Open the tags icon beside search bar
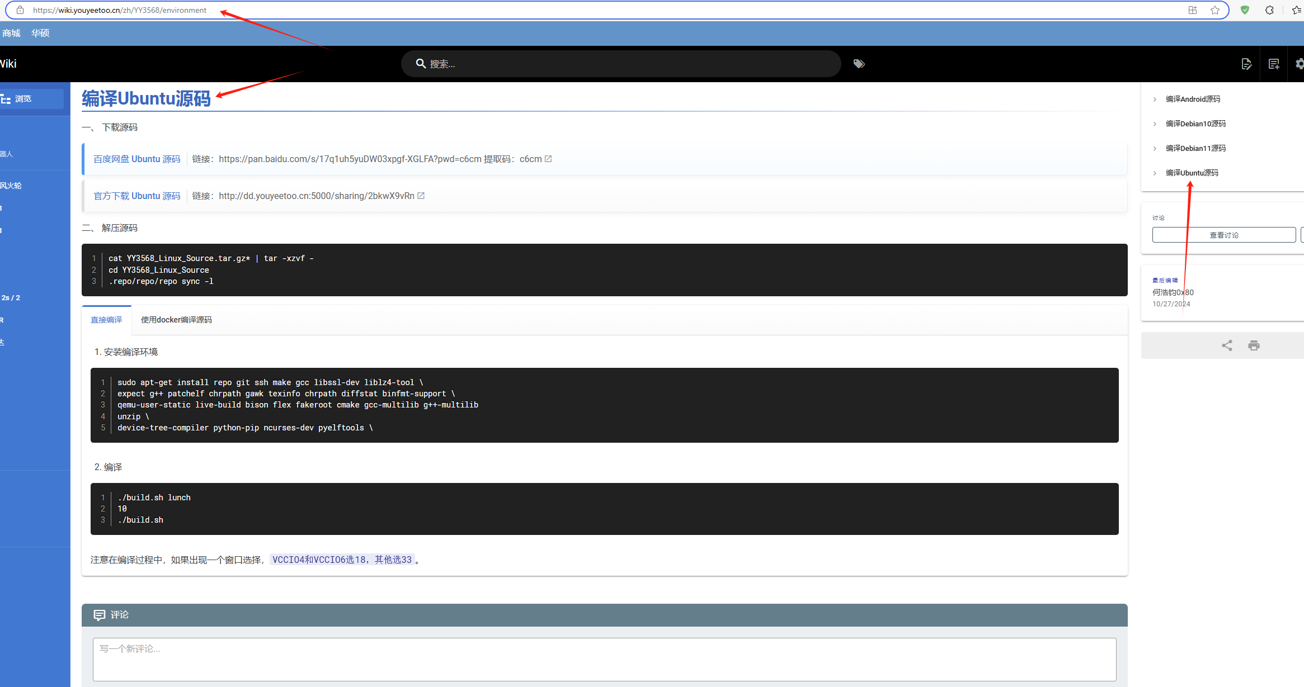The image size is (1304, 687). point(859,64)
